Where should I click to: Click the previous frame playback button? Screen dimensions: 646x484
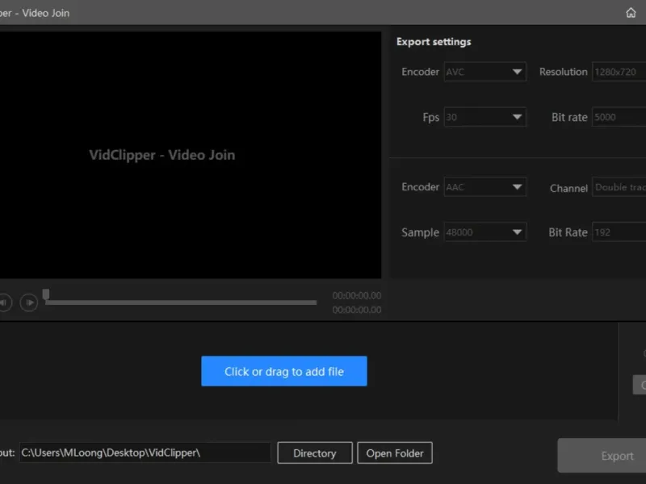5,302
